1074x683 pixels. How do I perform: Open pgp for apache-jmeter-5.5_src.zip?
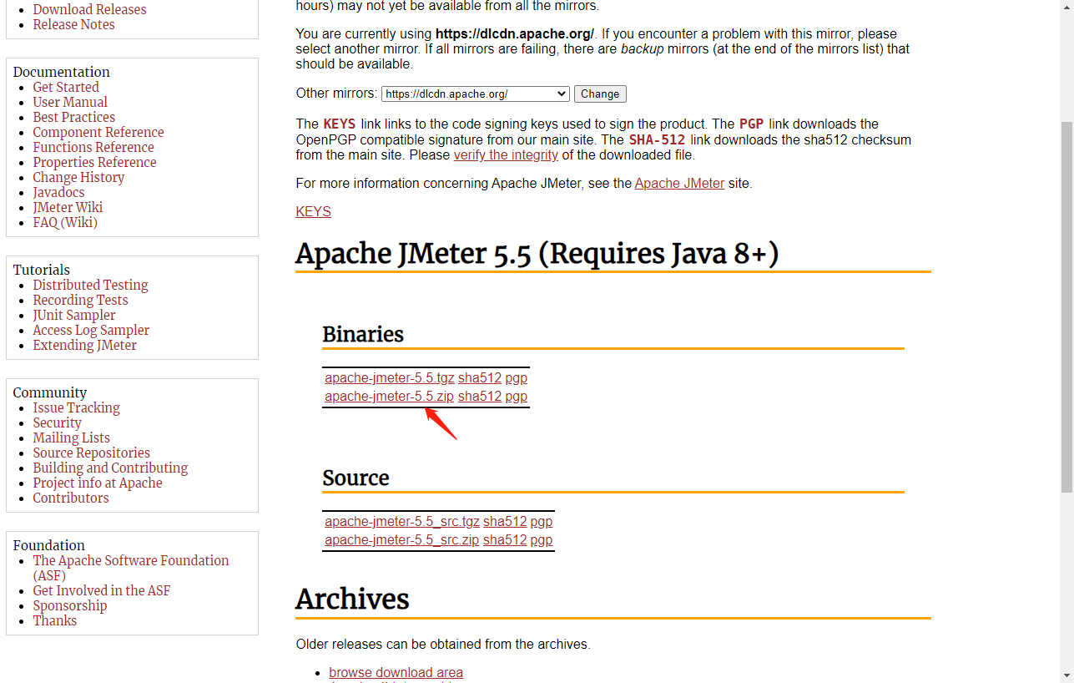click(x=541, y=539)
